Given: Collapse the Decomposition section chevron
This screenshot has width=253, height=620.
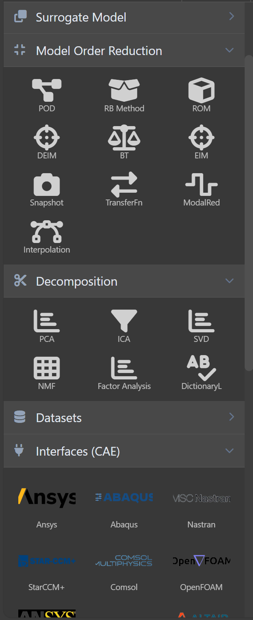Looking at the screenshot, I should tap(230, 281).
